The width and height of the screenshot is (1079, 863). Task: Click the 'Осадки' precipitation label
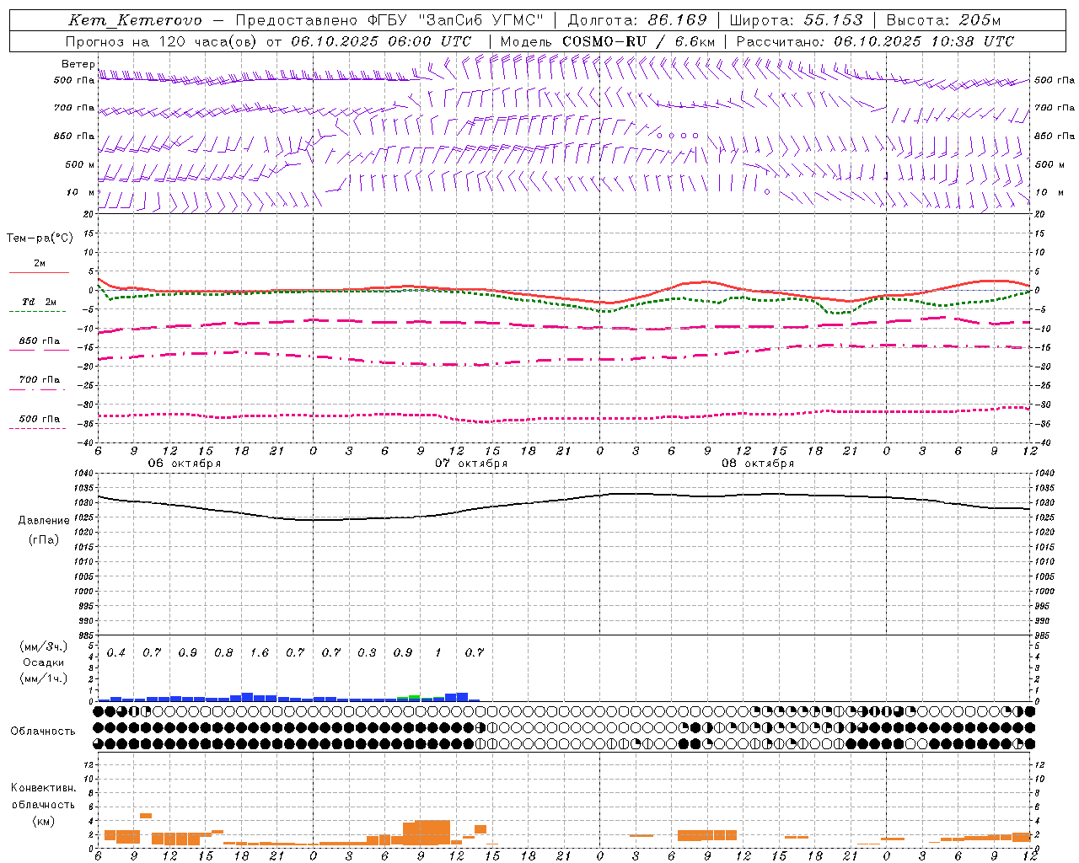43,662
